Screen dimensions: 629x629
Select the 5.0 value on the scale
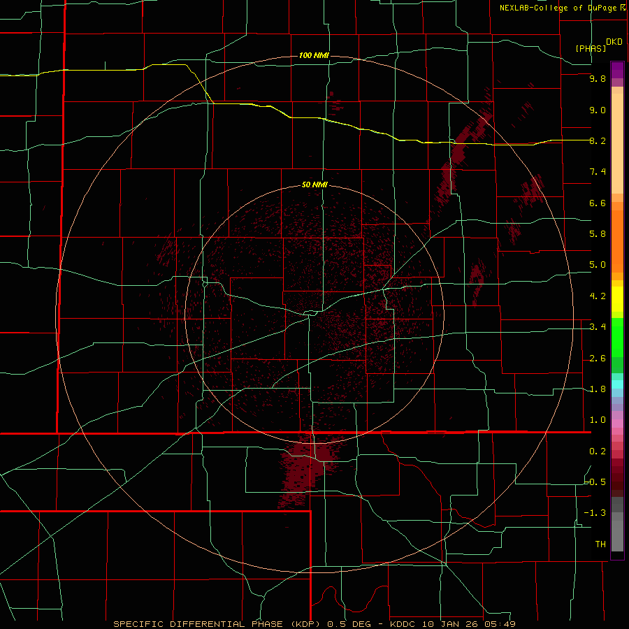598,265
